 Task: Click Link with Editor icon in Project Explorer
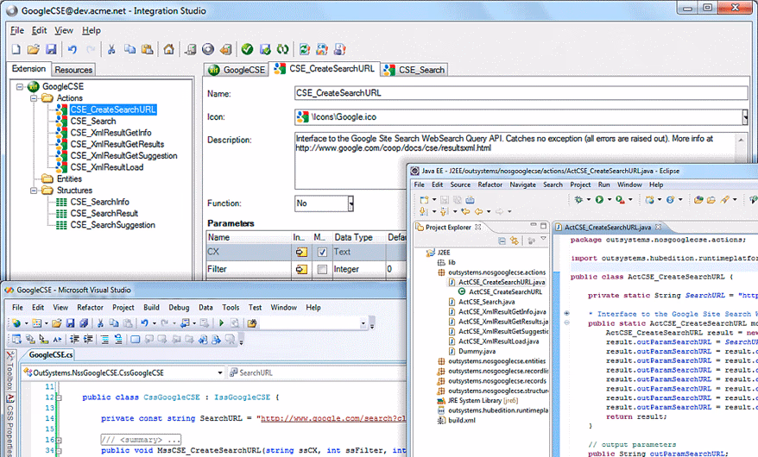515,241
